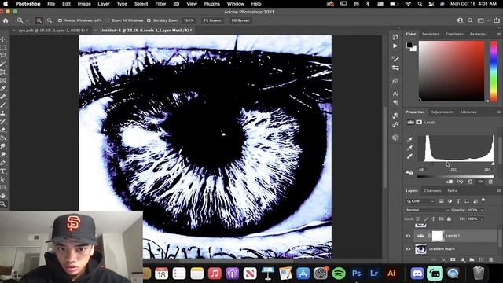Select the Lasso tool
Screen dimensions: 503x283
tap(3, 56)
